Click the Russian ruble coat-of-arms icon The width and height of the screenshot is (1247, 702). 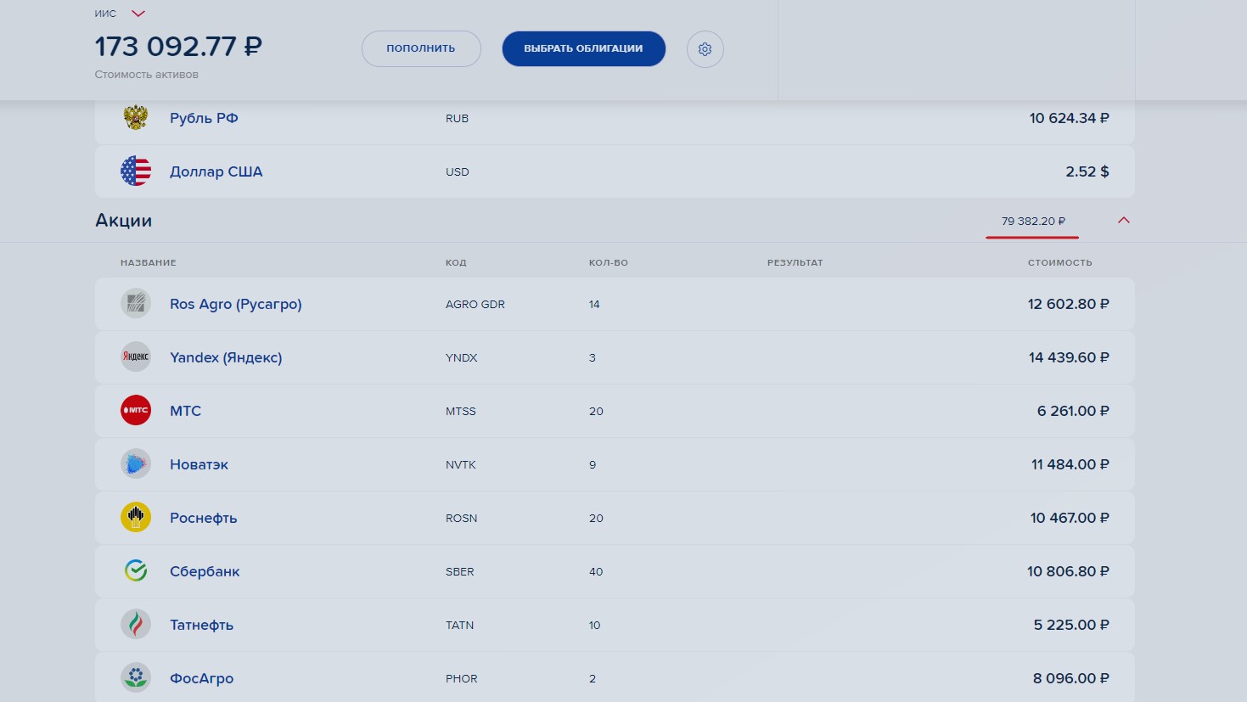(x=136, y=117)
